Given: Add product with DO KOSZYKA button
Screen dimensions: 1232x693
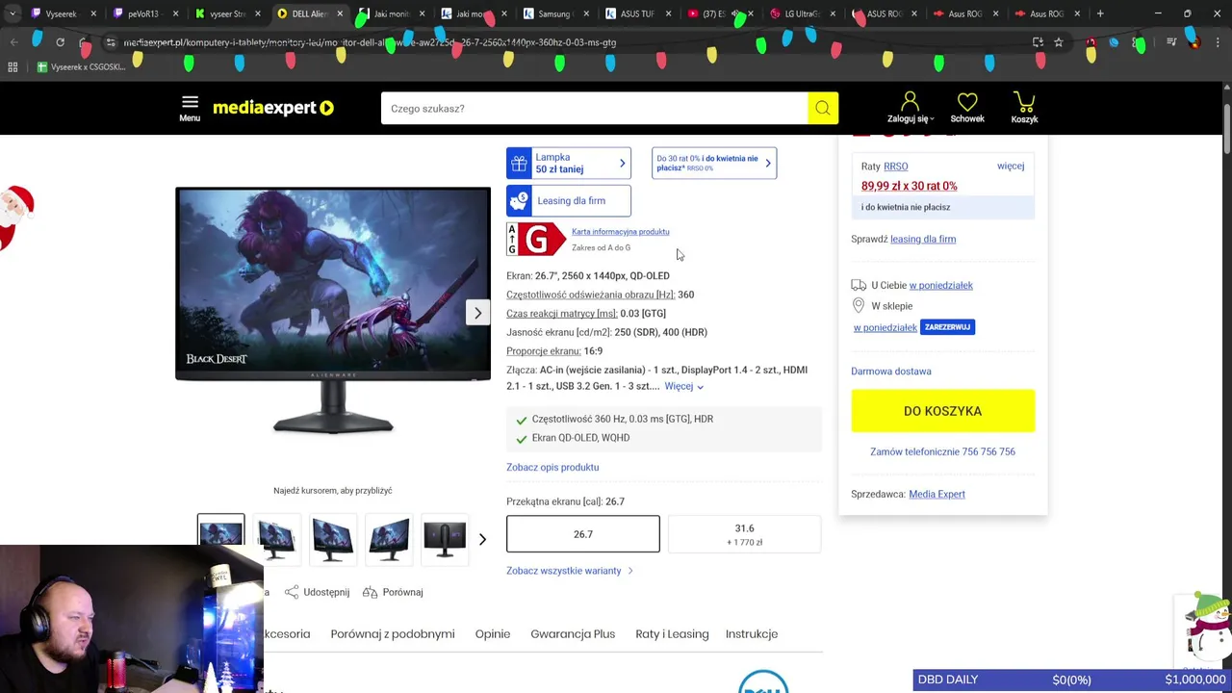Looking at the screenshot, I should click(x=943, y=411).
